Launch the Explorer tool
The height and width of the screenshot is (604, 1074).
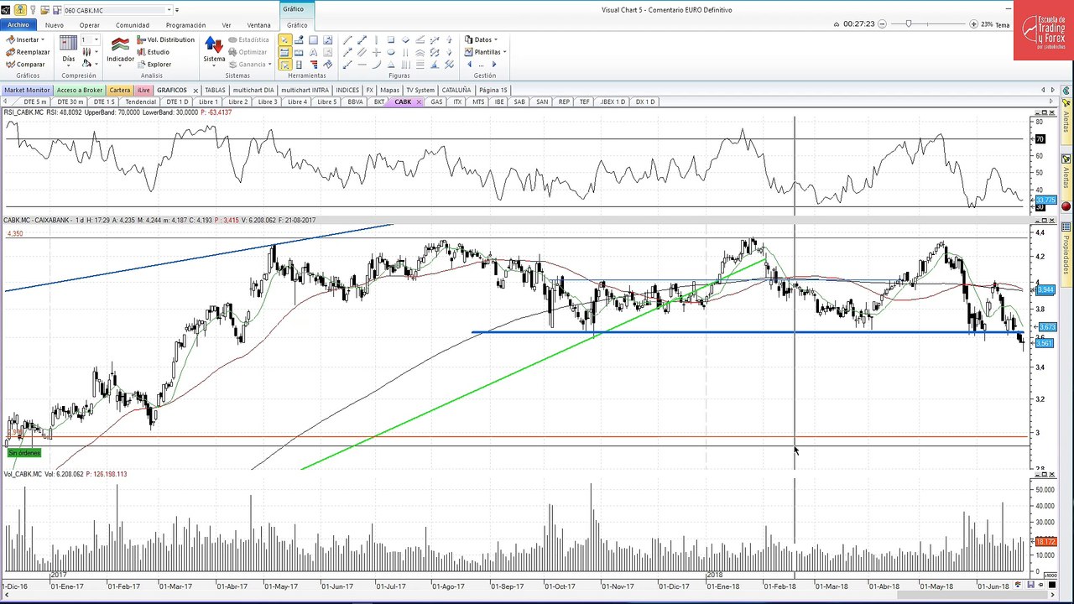(x=154, y=64)
